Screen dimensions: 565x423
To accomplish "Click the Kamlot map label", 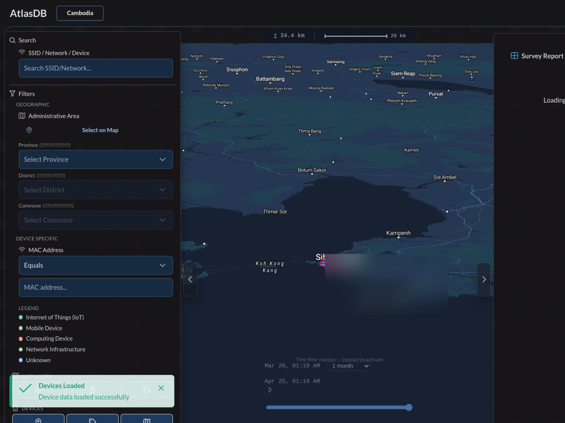I will pyautogui.click(x=411, y=150).
